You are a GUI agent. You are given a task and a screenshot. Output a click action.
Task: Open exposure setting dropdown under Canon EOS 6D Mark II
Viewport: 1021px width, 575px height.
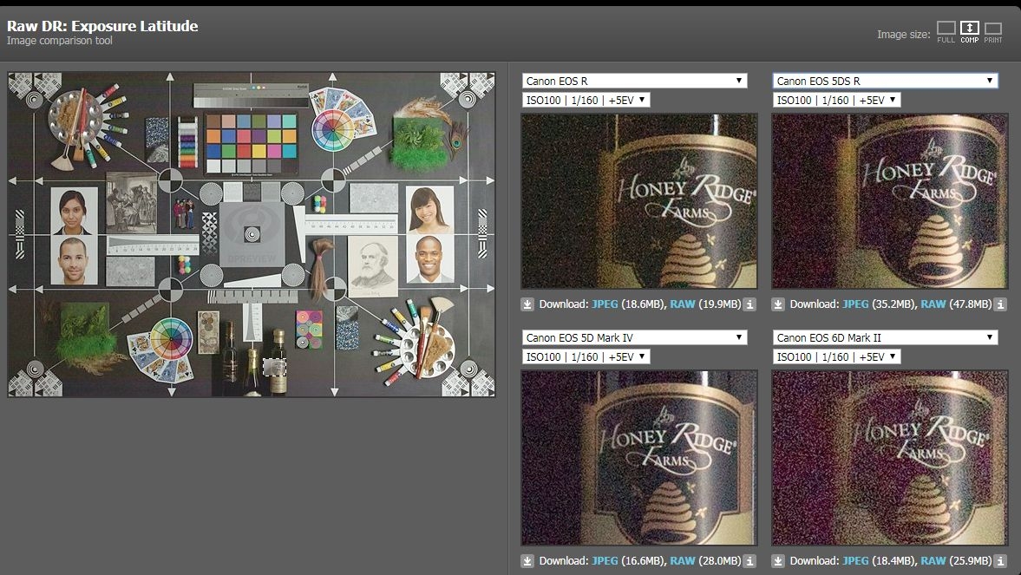[837, 356]
